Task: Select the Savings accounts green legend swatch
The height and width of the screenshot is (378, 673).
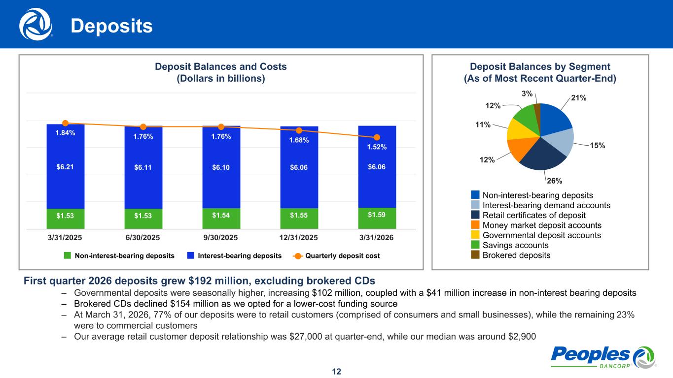Action: [x=475, y=245]
